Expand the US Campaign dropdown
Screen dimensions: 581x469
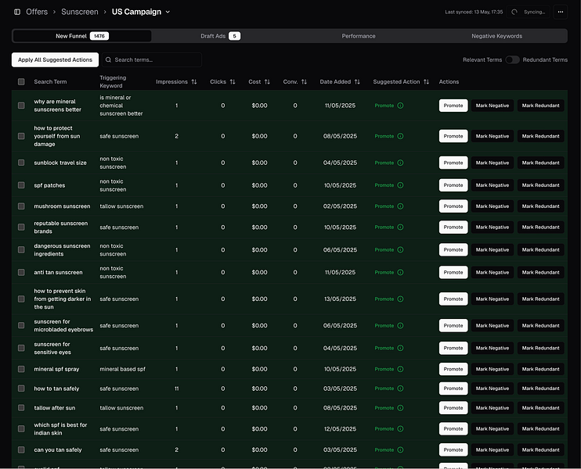click(x=167, y=12)
